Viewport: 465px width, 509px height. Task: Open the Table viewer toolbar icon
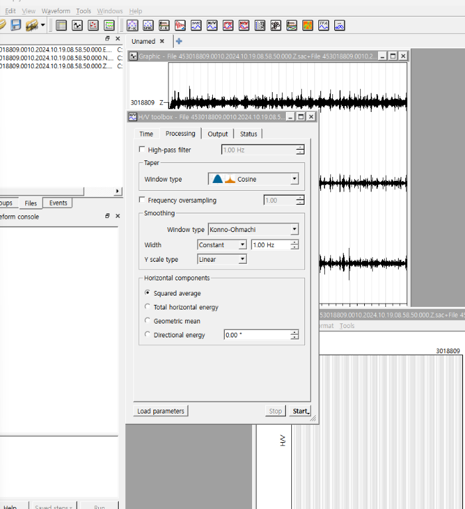tap(61, 25)
